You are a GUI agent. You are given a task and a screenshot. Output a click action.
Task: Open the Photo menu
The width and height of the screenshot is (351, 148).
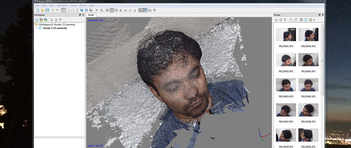click(x=83, y=5)
